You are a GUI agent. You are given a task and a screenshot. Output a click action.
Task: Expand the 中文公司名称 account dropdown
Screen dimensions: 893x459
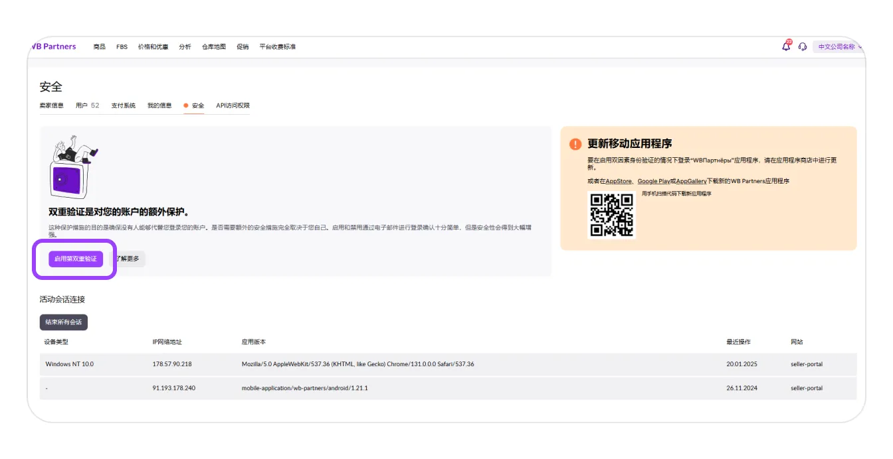[x=839, y=47]
